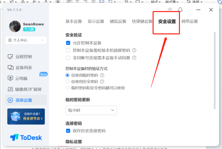Open 镜像屏/扩展屏 in the sidebar
Screen dimensions: 222x149
(24, 89)
